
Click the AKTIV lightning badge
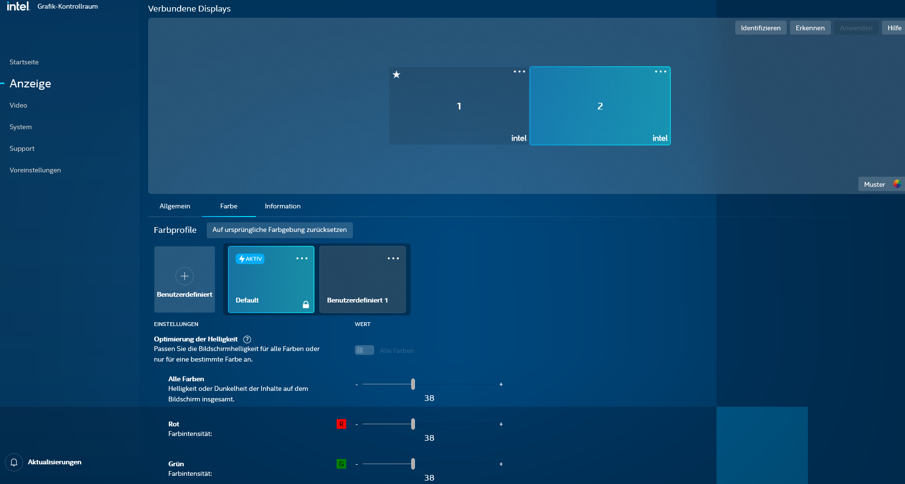pyautogui.click(x=250, y=259)
